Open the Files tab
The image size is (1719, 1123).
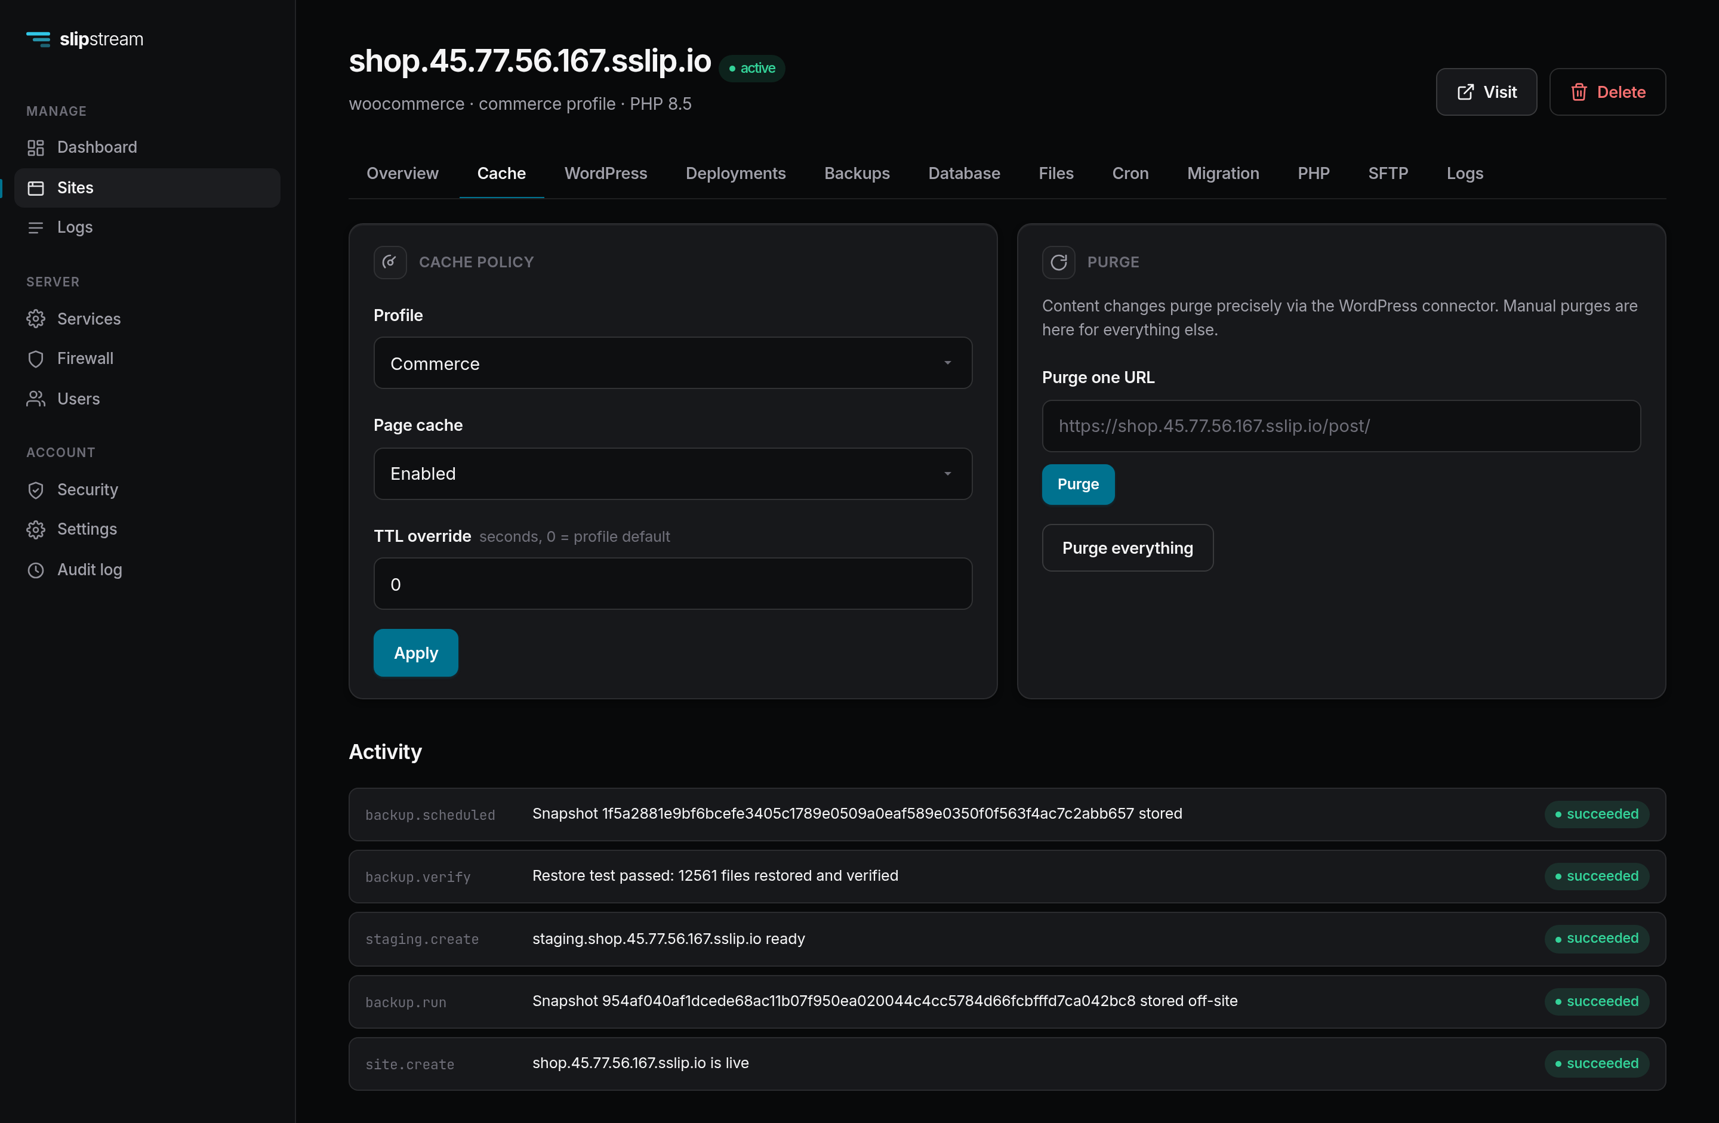(1055, 173)
